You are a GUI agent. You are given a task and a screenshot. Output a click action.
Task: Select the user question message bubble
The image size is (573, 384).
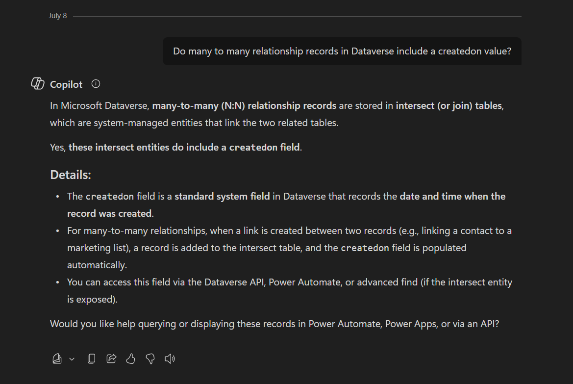(342, 51)
